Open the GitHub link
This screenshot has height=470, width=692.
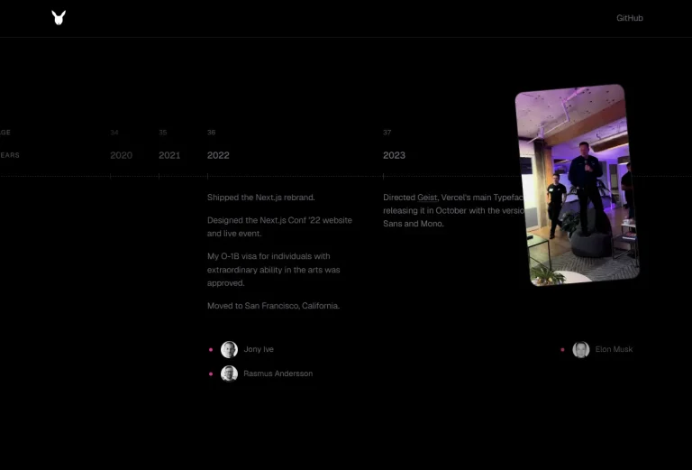coord(629,18)
